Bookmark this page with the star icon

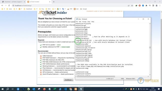pos(132,6)
